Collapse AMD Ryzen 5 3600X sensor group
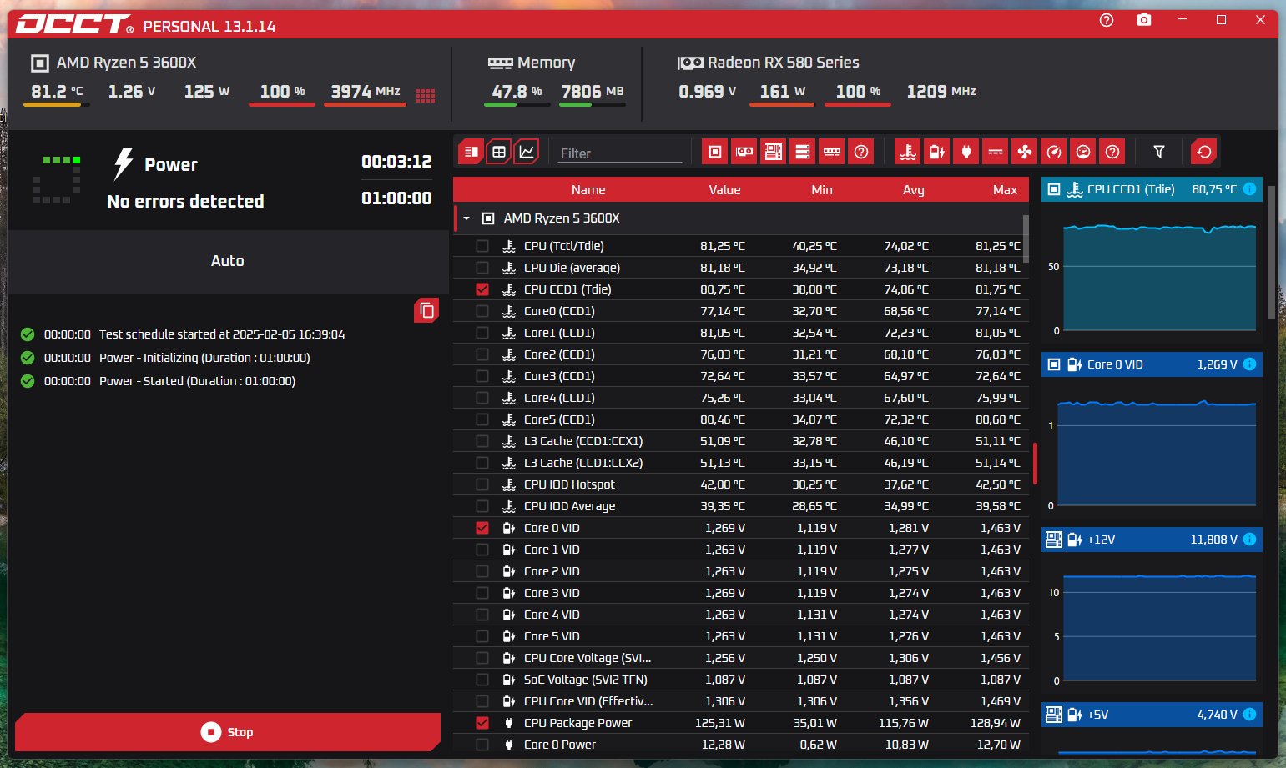Image resolution: width=1286 pixels, height=768 pixels. [466, 218]
